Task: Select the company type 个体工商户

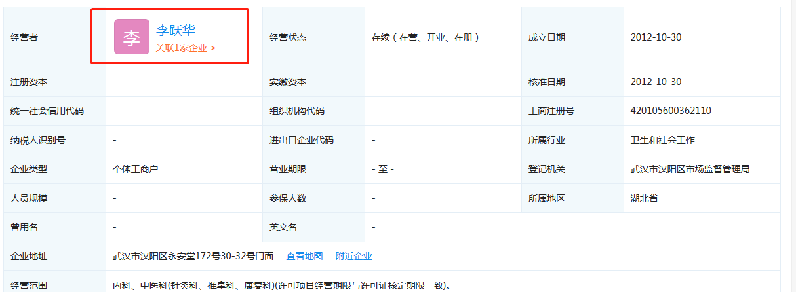Action: (x=136, y=169)
